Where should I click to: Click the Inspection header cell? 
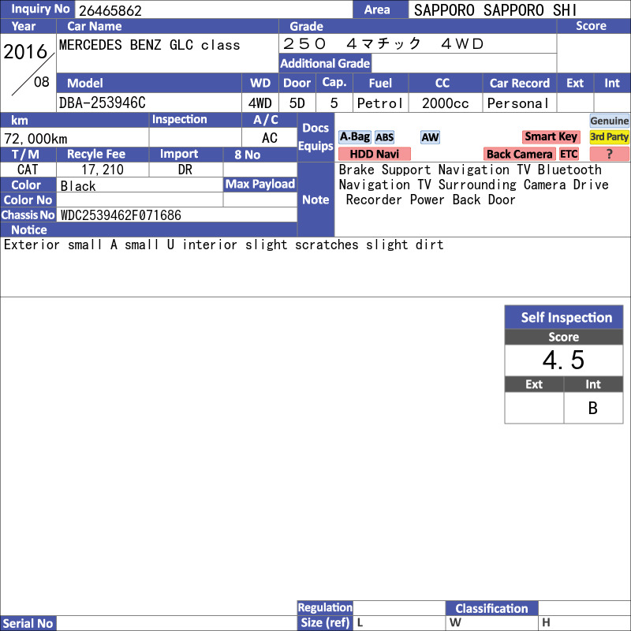pos(195,120)
